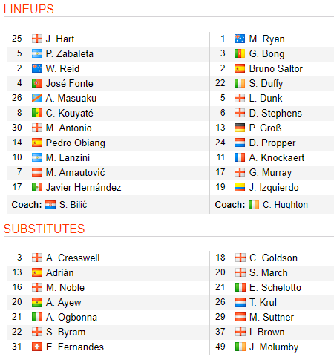Image resolution: width=334 pixels, height=357 pixels.
Task: Open substitute J. Molumby's page
Action: coord(274,347)
